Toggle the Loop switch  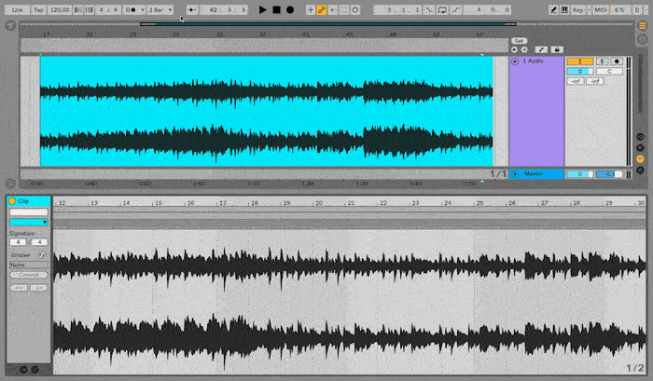[x=442, y=9]
